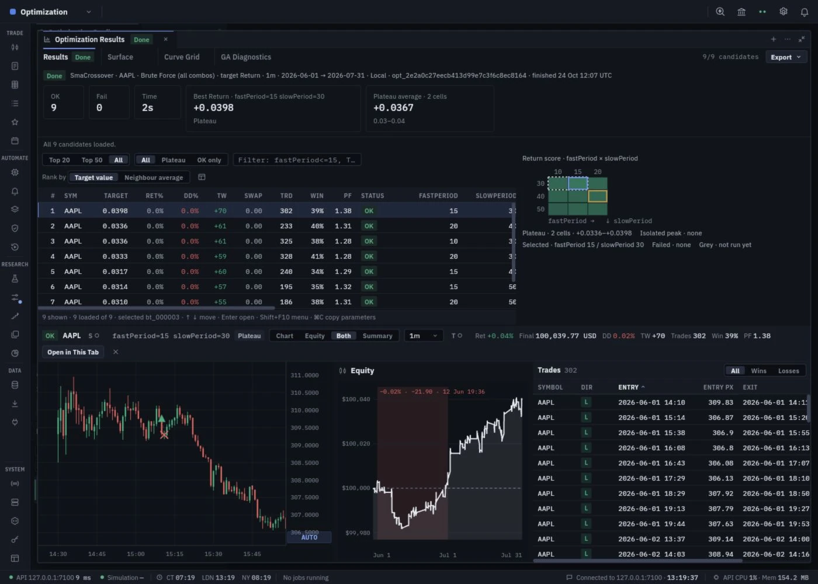Screen dimensions: 818x584
Task: Rank results by Neighbour average
Action: [154, 178]
